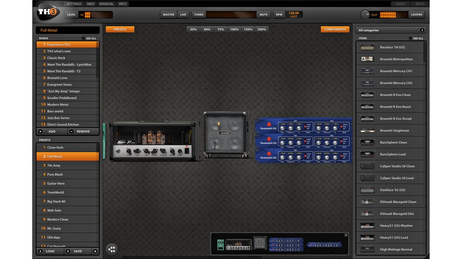462x259 pixels.
Task: Open the All categories dropdown
Action: point(391,30)
